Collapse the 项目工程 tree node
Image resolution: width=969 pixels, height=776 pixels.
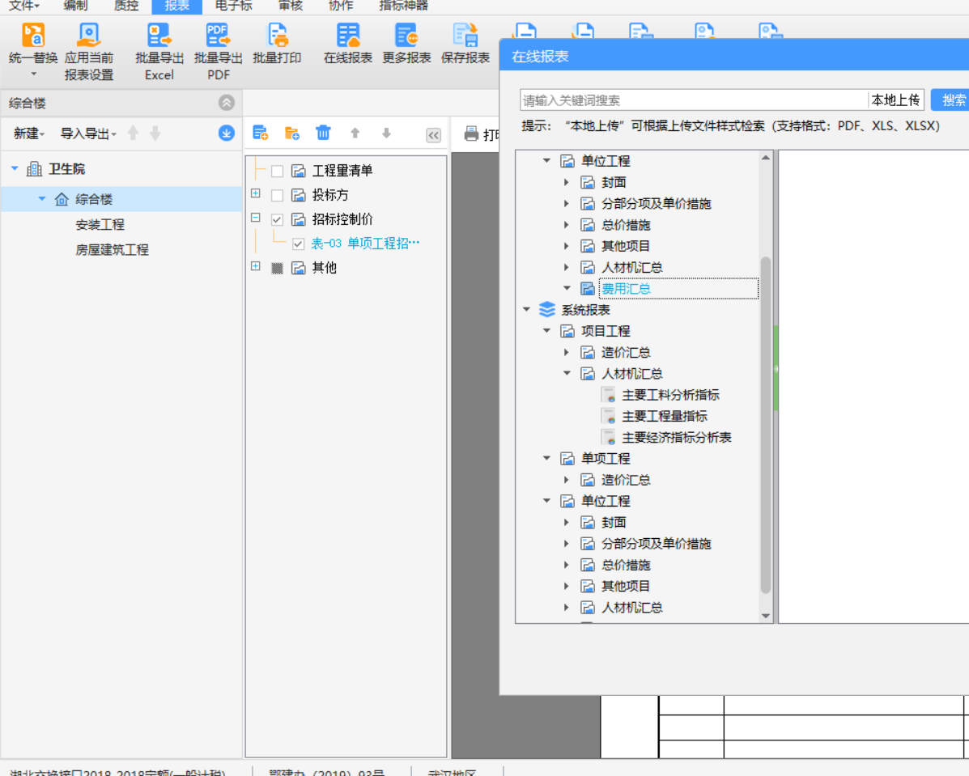[546, 330]
